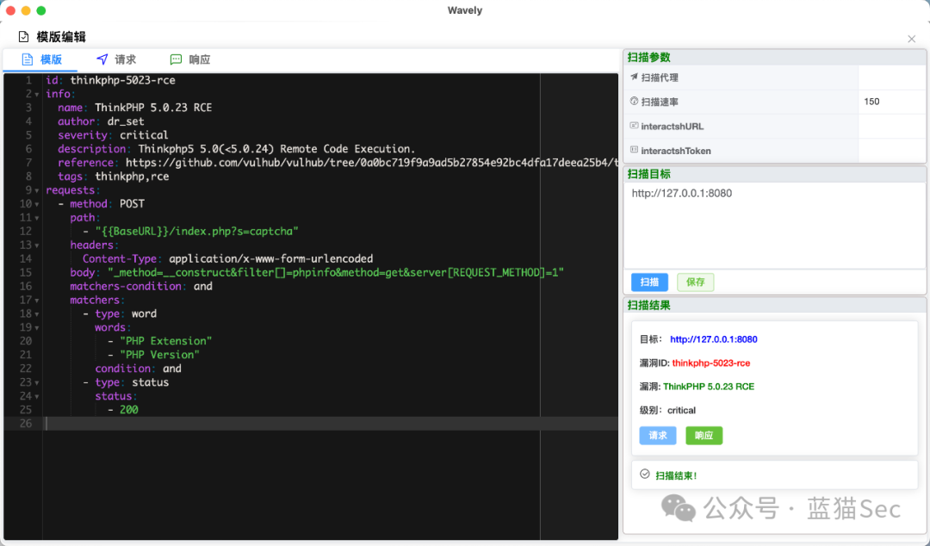
Task: Open the target link http://127.0.0.1:8080 in results
Action: click(714, 339)
